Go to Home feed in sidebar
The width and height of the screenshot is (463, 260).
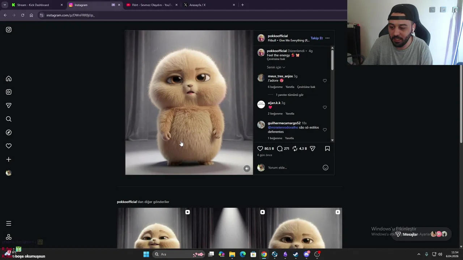[9, 79]
